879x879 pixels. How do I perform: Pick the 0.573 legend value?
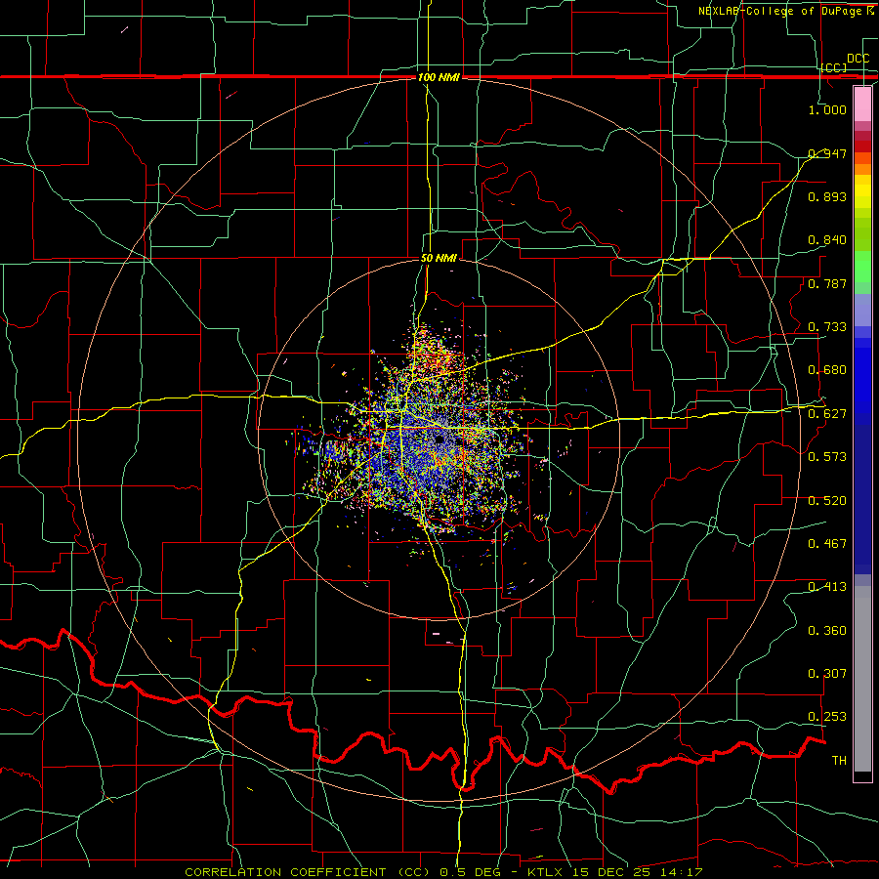pyautogui.click(x=827, y=457)
